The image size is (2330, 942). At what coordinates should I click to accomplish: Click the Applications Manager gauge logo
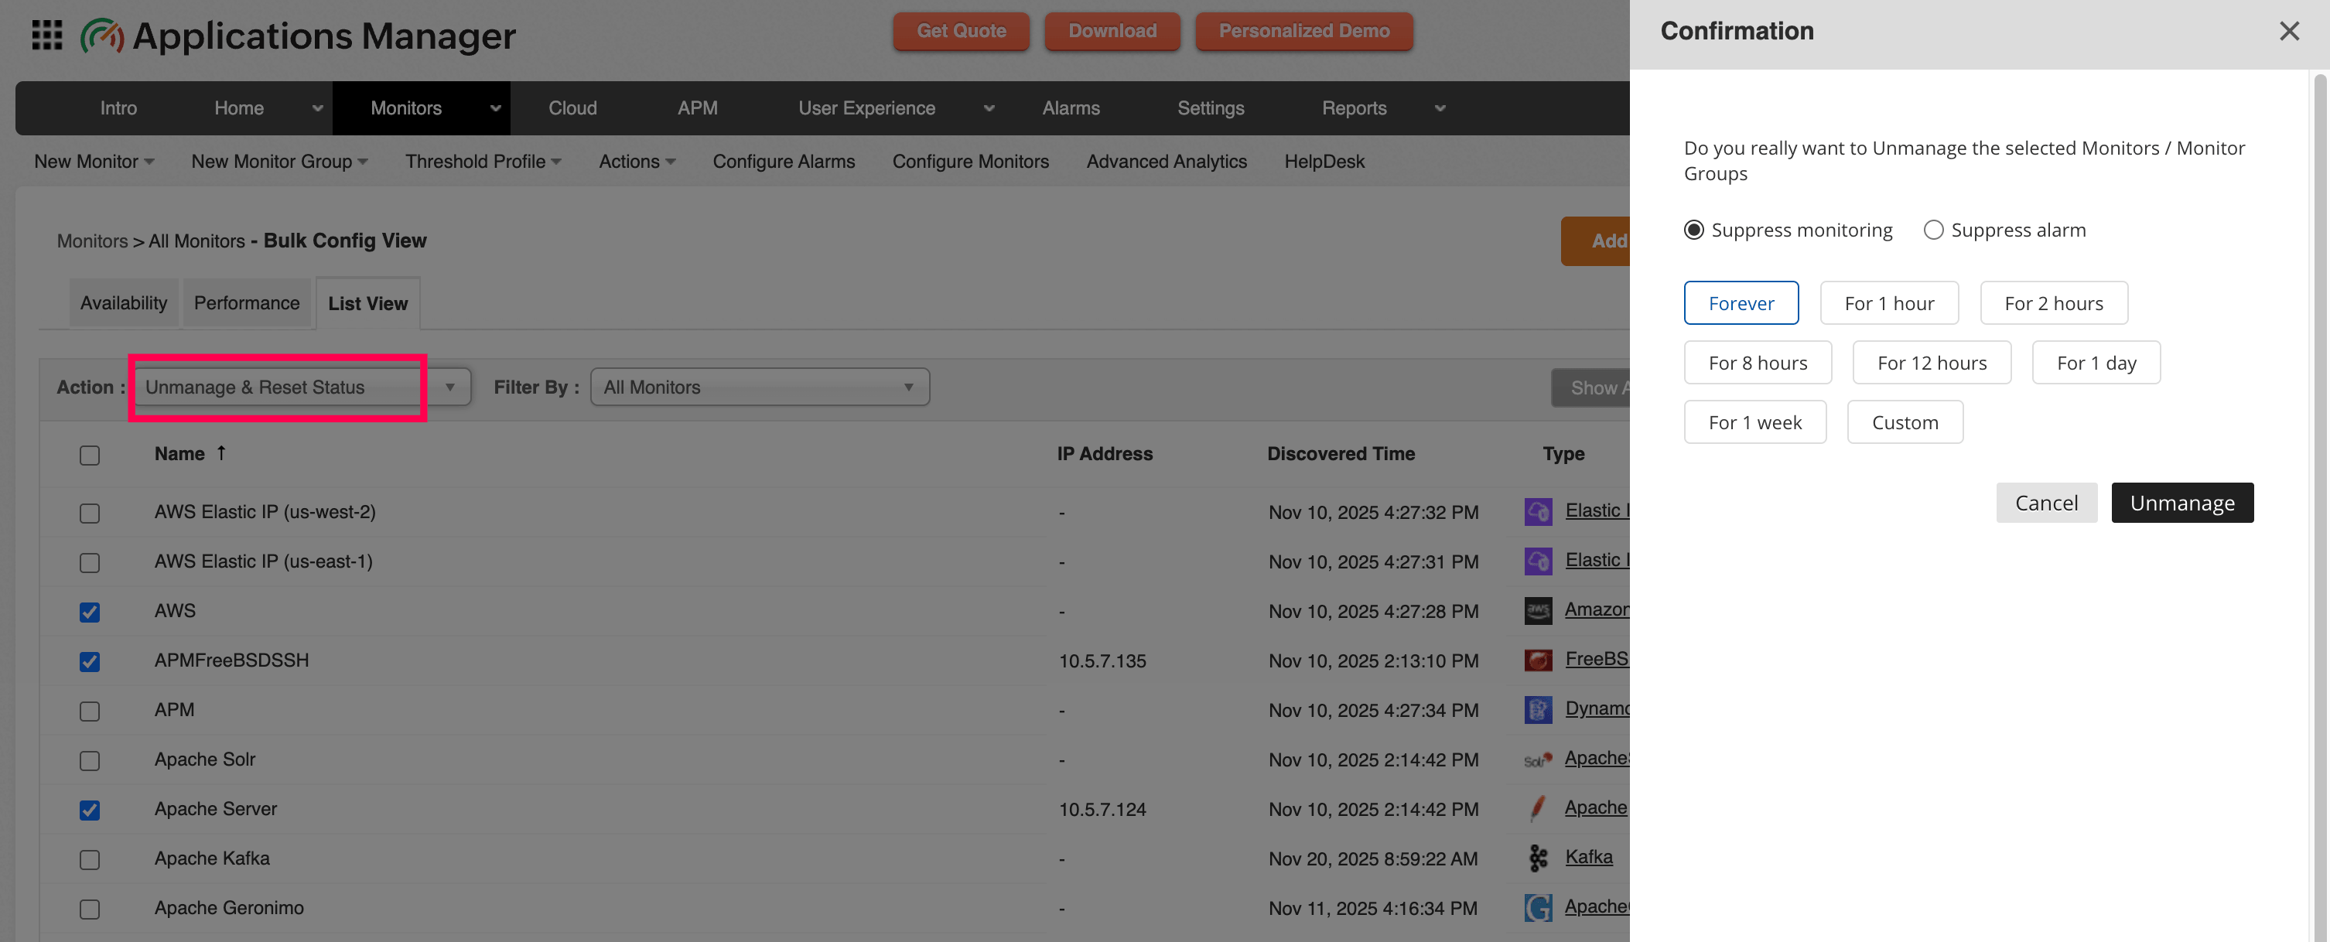(x=101, y=36)
